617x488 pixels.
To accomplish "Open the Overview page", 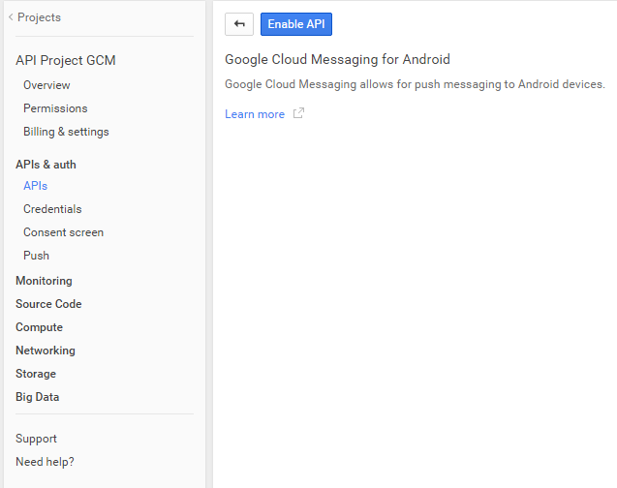I will (46, 85).
